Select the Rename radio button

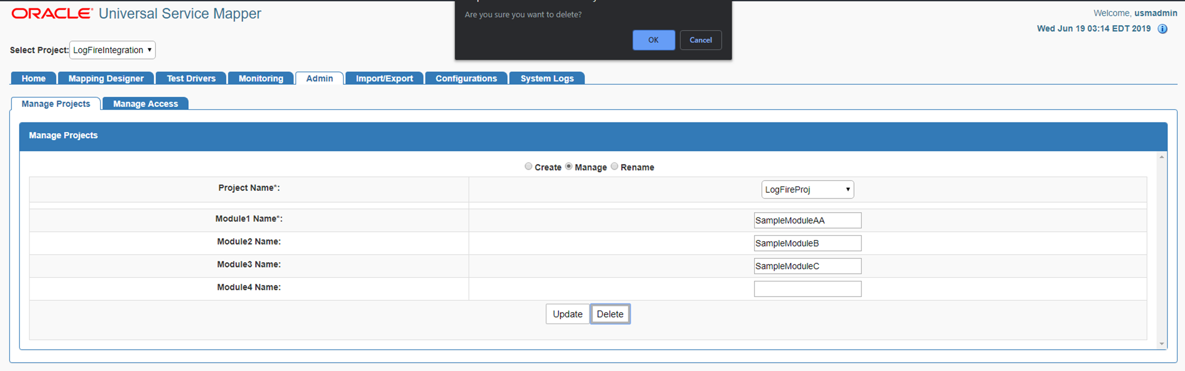(x=615, y=166)
